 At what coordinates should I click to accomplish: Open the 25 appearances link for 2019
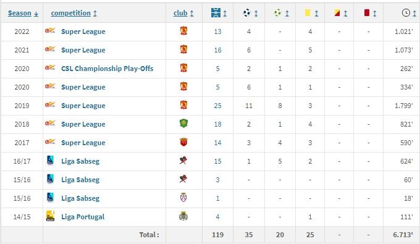point(217,106)
